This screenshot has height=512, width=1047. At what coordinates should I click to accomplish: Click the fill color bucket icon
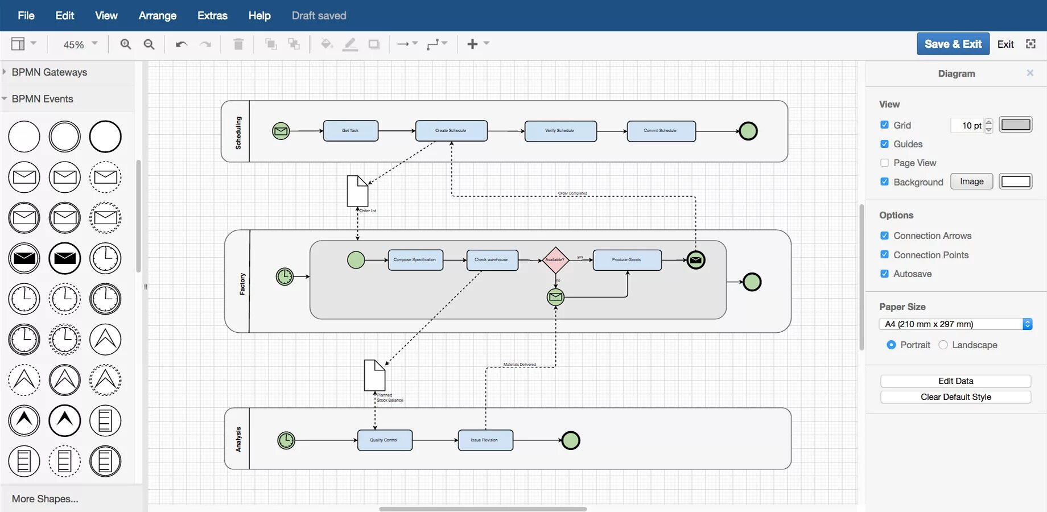point(327,44)
